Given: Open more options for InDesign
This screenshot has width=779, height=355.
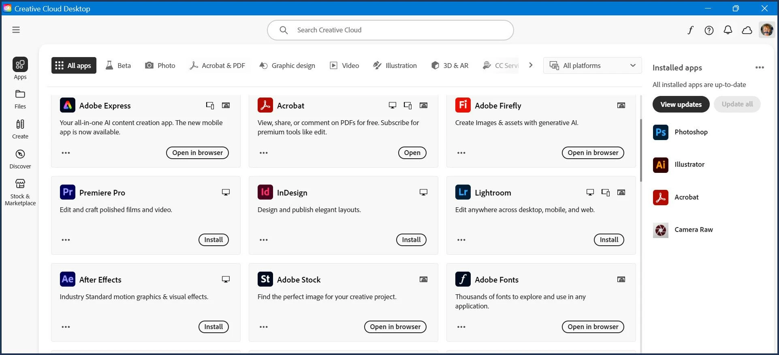Looking at the screenshot, I should 264,240.
